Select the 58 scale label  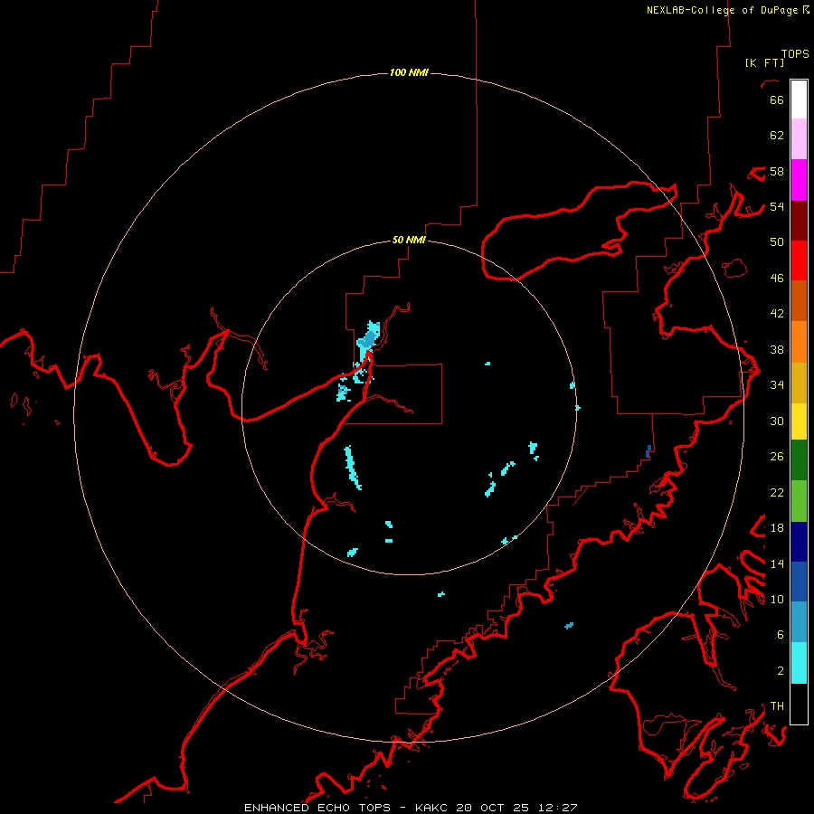pos(777,171)
